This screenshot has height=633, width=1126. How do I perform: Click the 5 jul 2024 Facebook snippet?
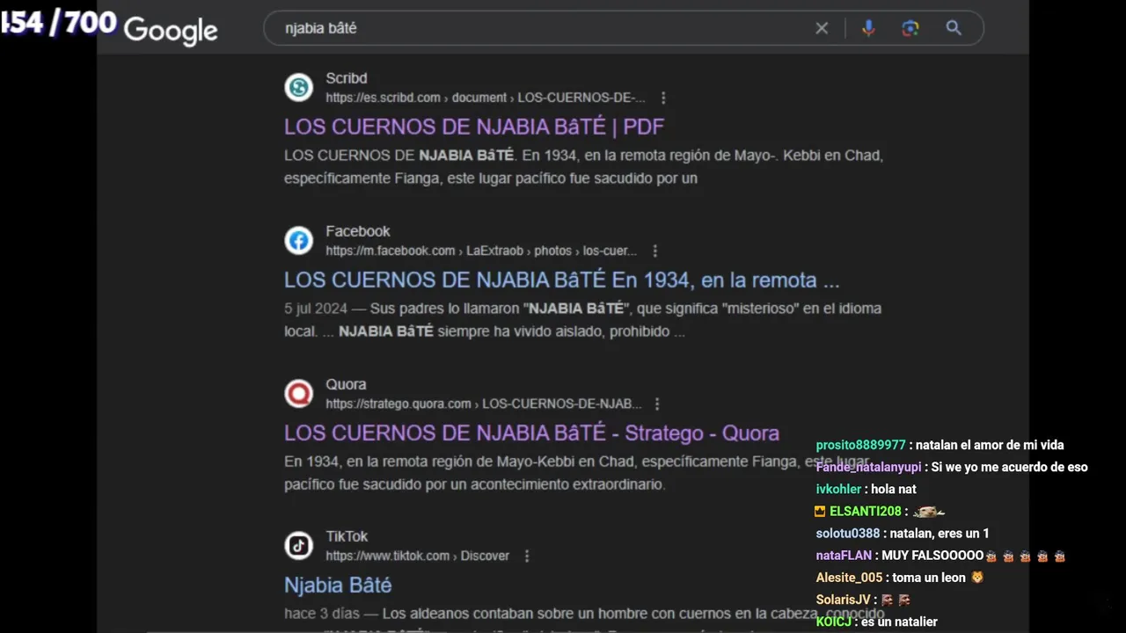[582, 319]
